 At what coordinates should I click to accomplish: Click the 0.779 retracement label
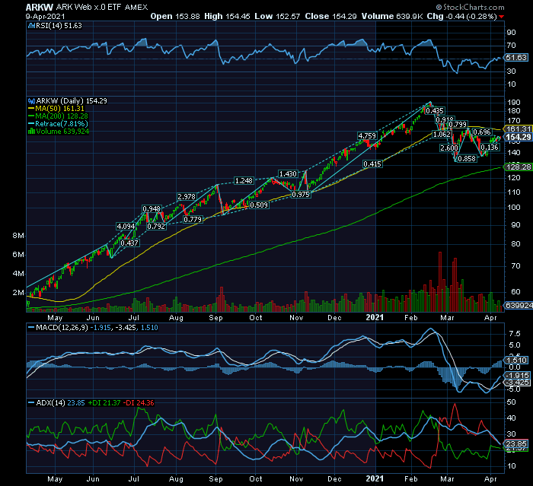pos(193,220)
